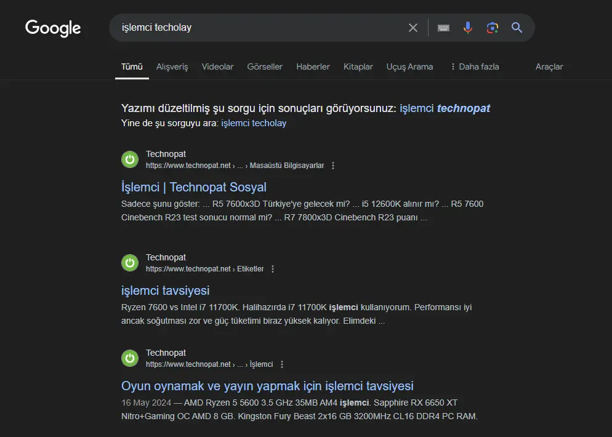Switch to the Kitaplar tab

(x=358, y=66)
